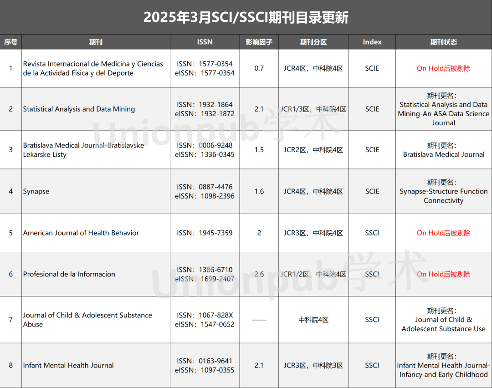Click the 期刊分区 column header
The width and height of the screenshot is (492, 388).
pos(313,42)
